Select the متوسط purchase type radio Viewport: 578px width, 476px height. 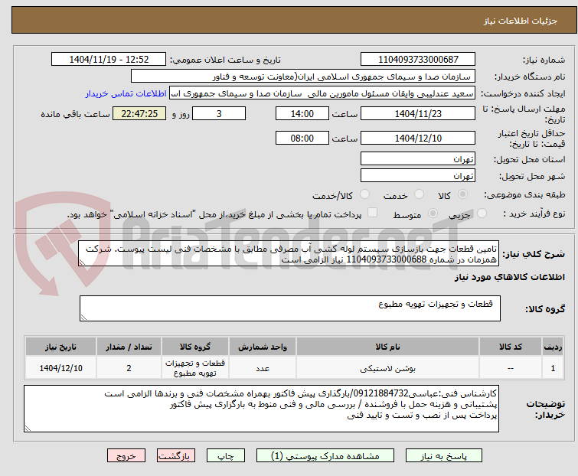tap(433, 214)
